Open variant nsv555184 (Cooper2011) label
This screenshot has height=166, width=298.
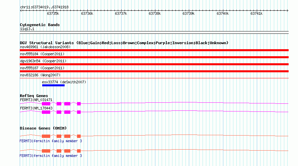tap(42, 54)
